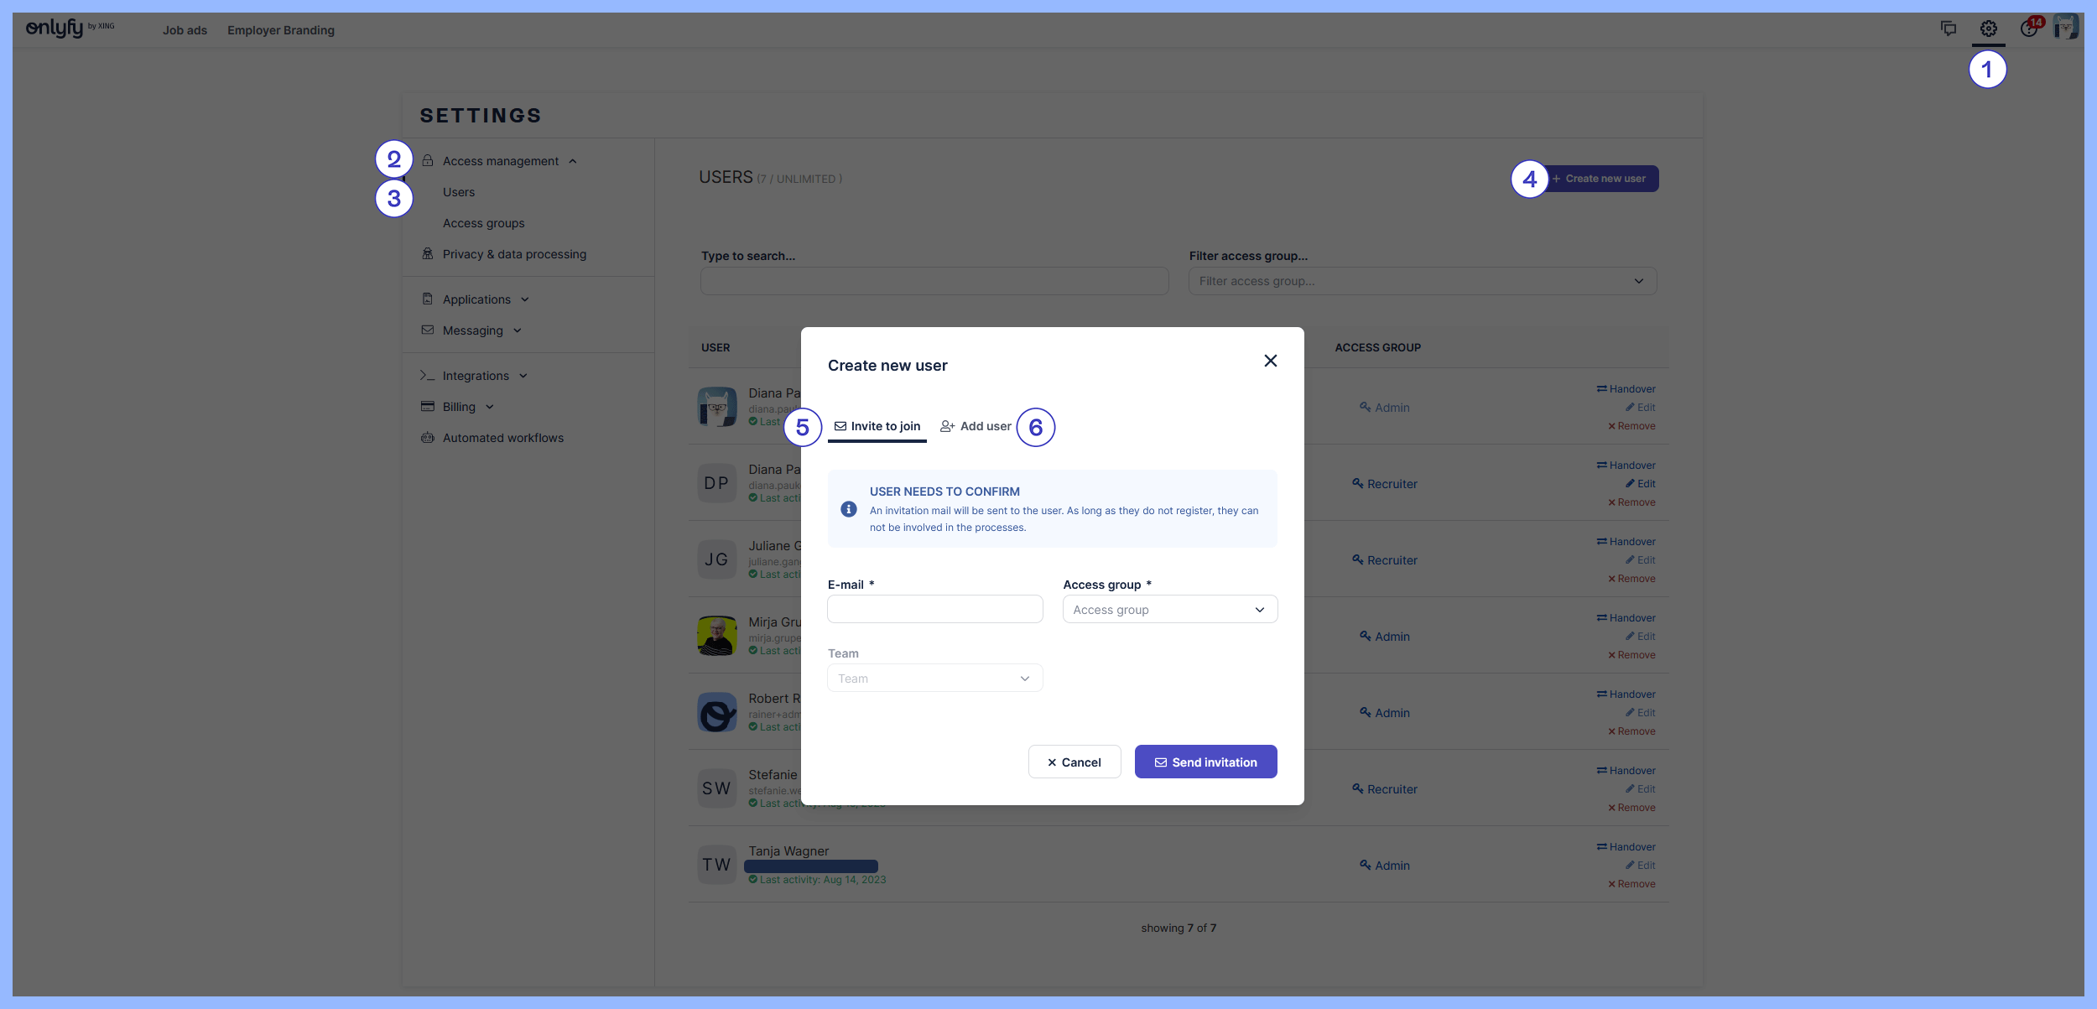Cancel the new user dialog
The width and height of the screenshot is (2097, 1009).
coord(1074,762)
